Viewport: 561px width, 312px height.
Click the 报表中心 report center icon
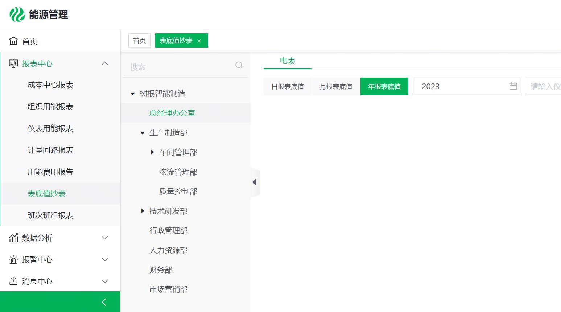13,63
